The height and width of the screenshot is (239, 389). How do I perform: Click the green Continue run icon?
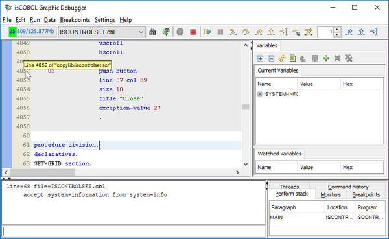click(x=207, y=32)
